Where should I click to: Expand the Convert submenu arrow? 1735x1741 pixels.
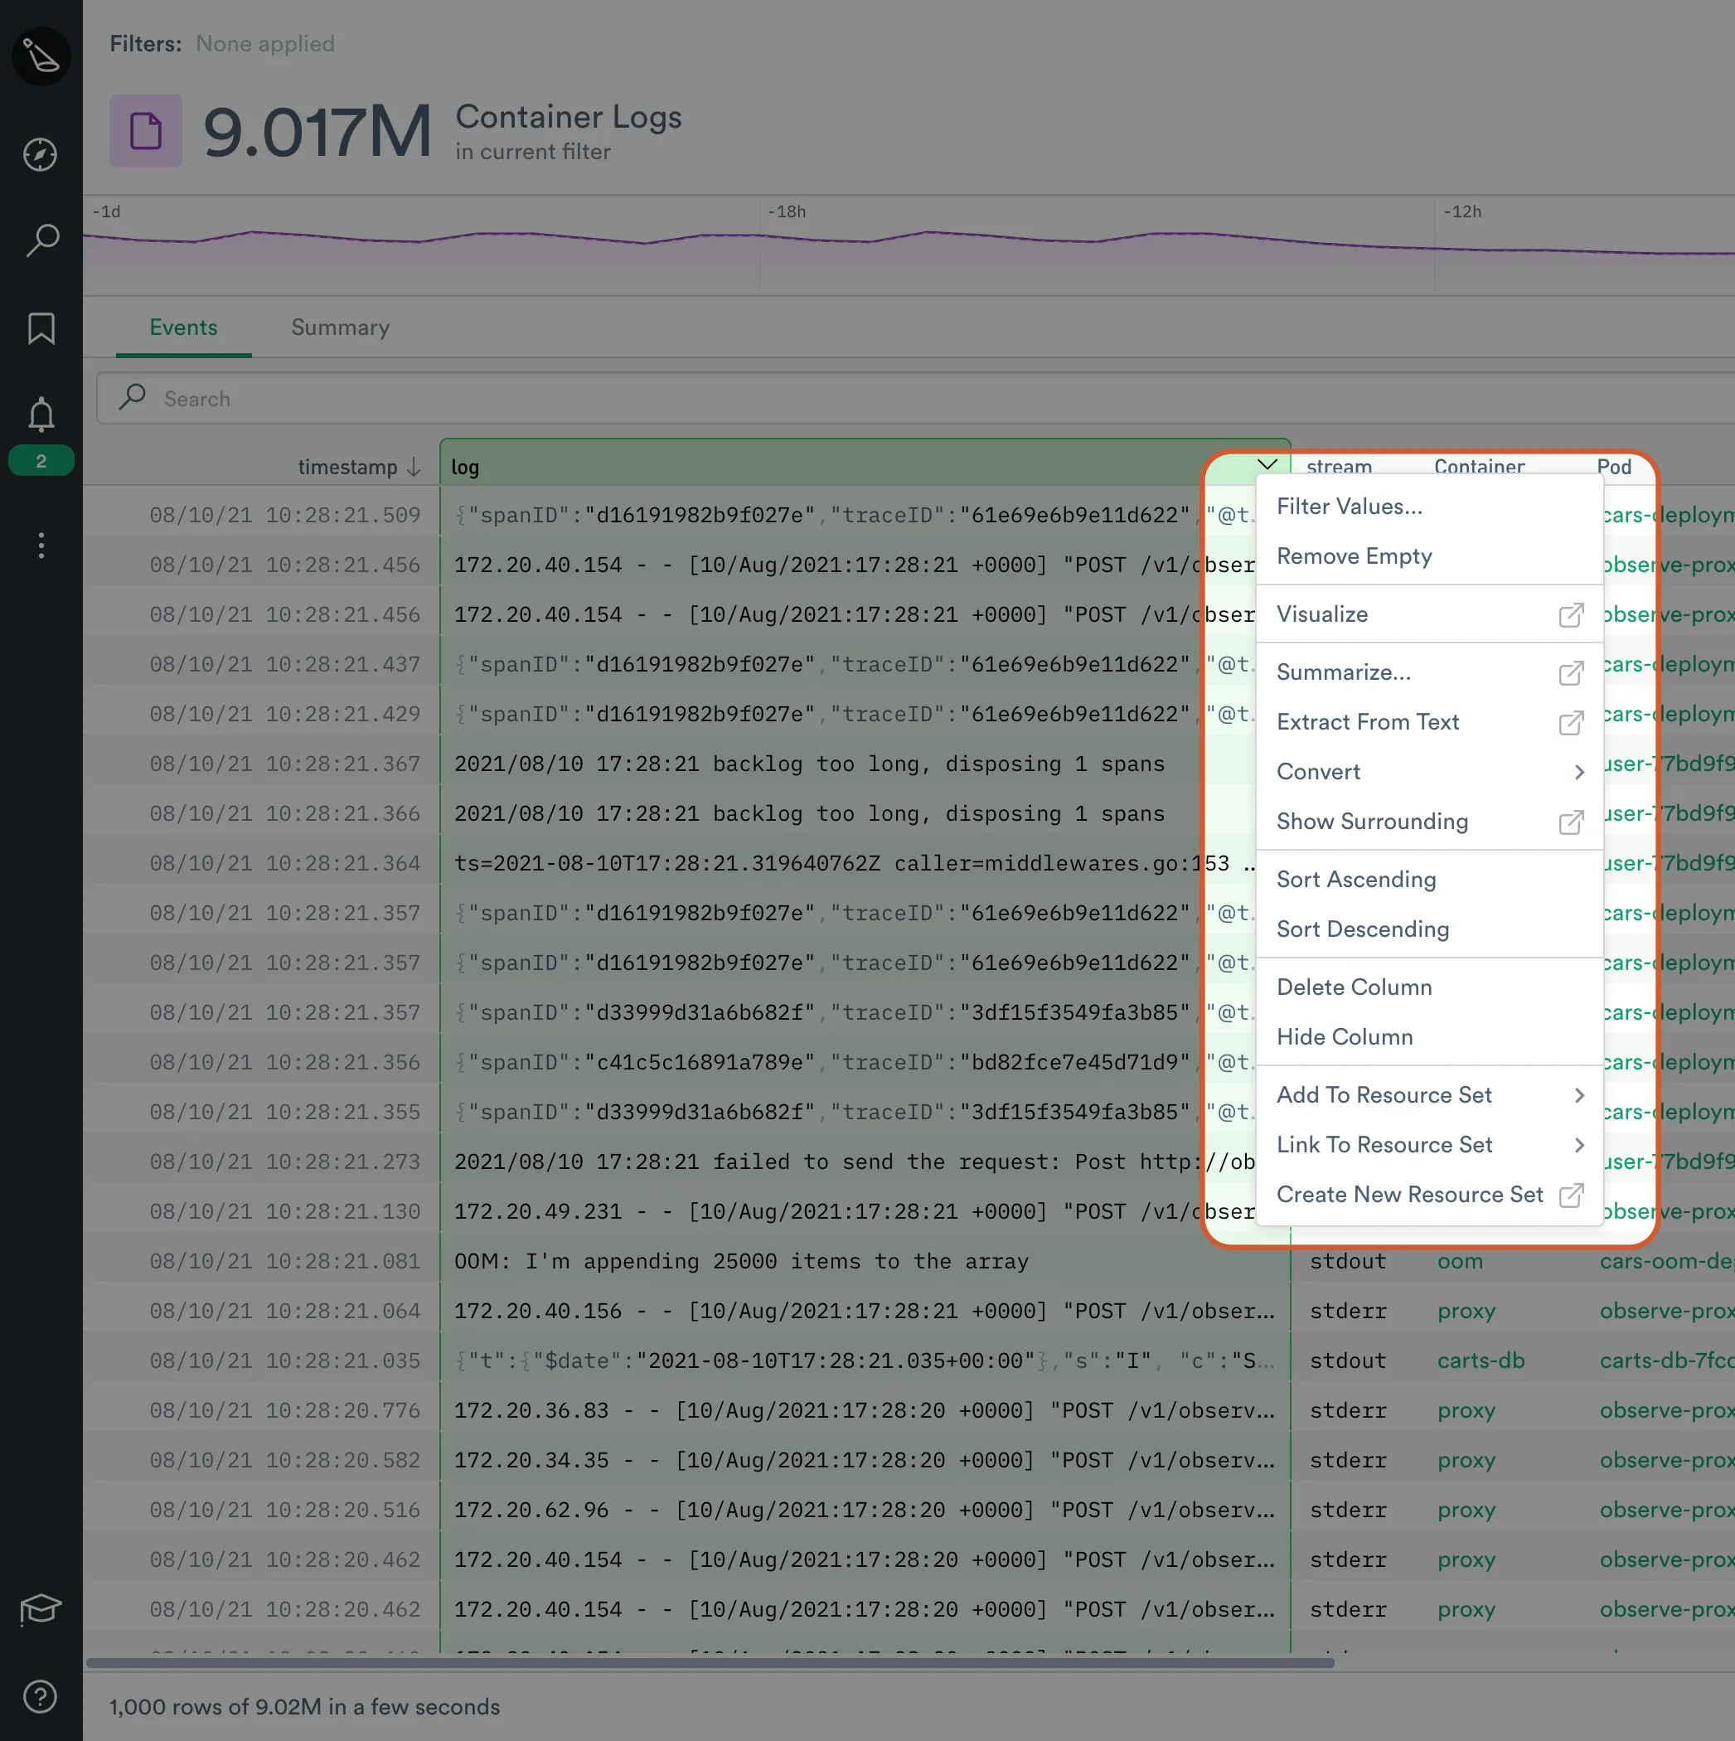tap(1578, 773)
